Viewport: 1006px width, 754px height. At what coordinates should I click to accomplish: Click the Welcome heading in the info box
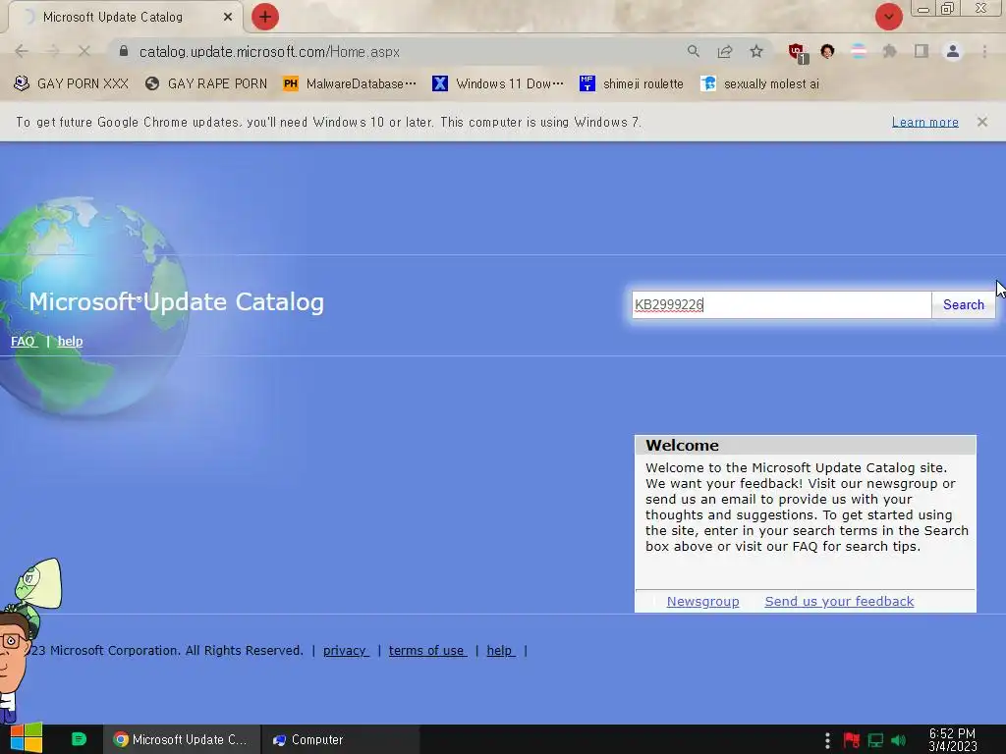pyautogui.click(x=682, y=445)
